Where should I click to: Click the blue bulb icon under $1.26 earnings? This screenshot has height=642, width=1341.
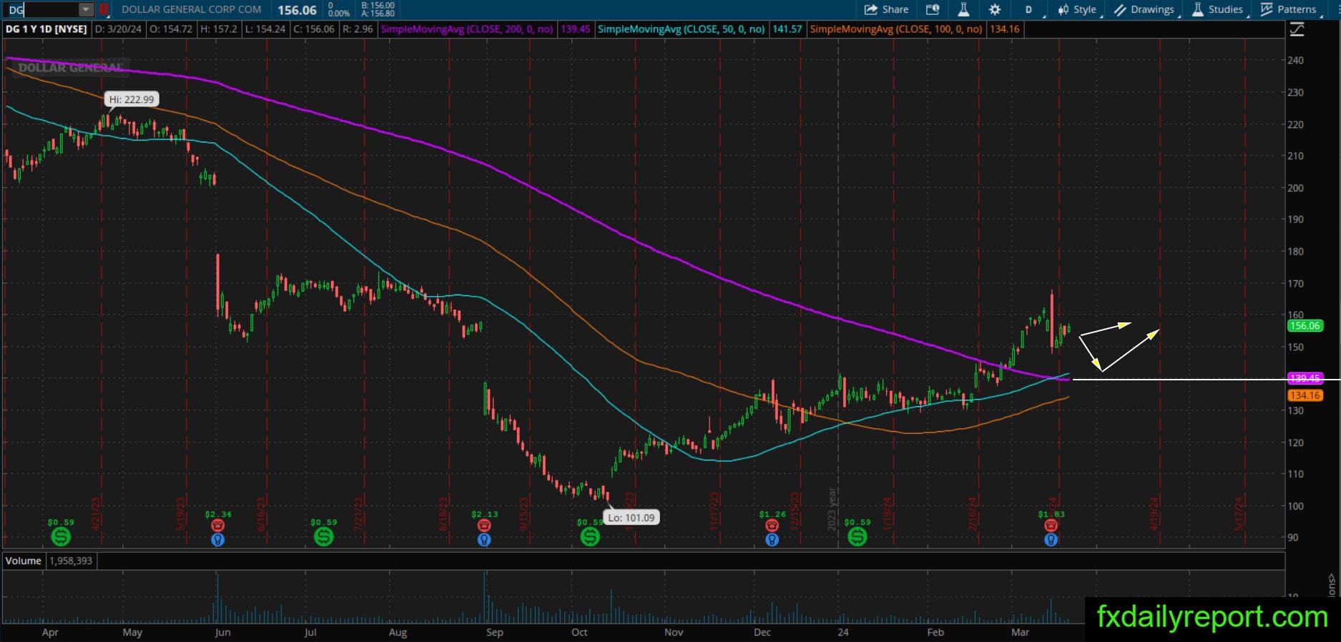772,540
